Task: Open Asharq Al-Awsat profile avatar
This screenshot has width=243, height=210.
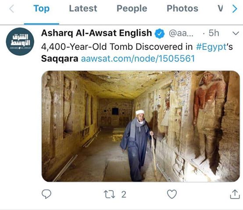Action: tap(20, 42)
